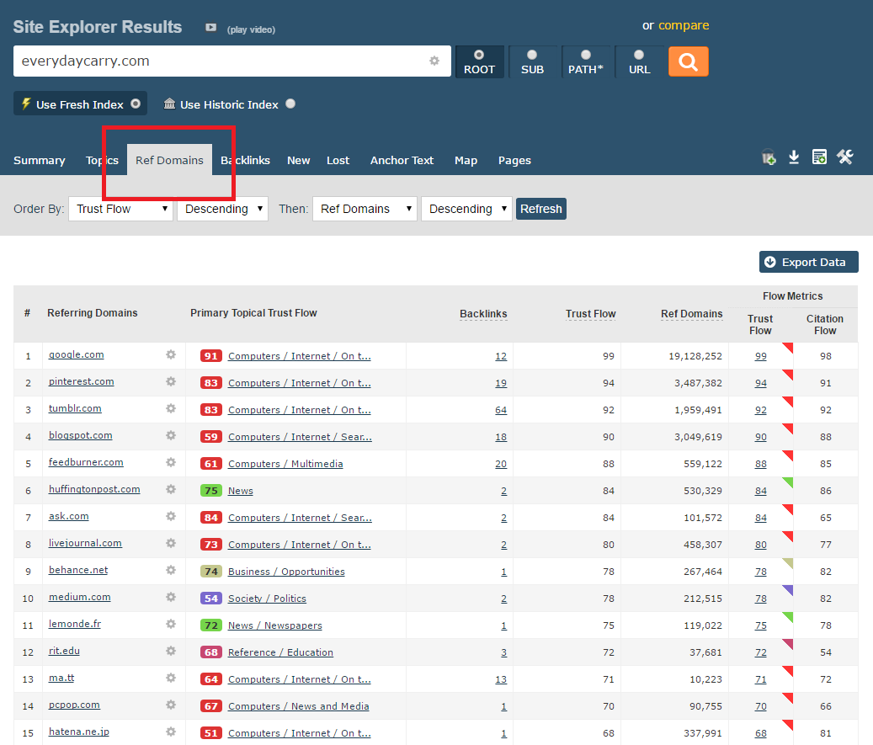
Task: Enable the Use Historic Index option
Action: [290, 104]
